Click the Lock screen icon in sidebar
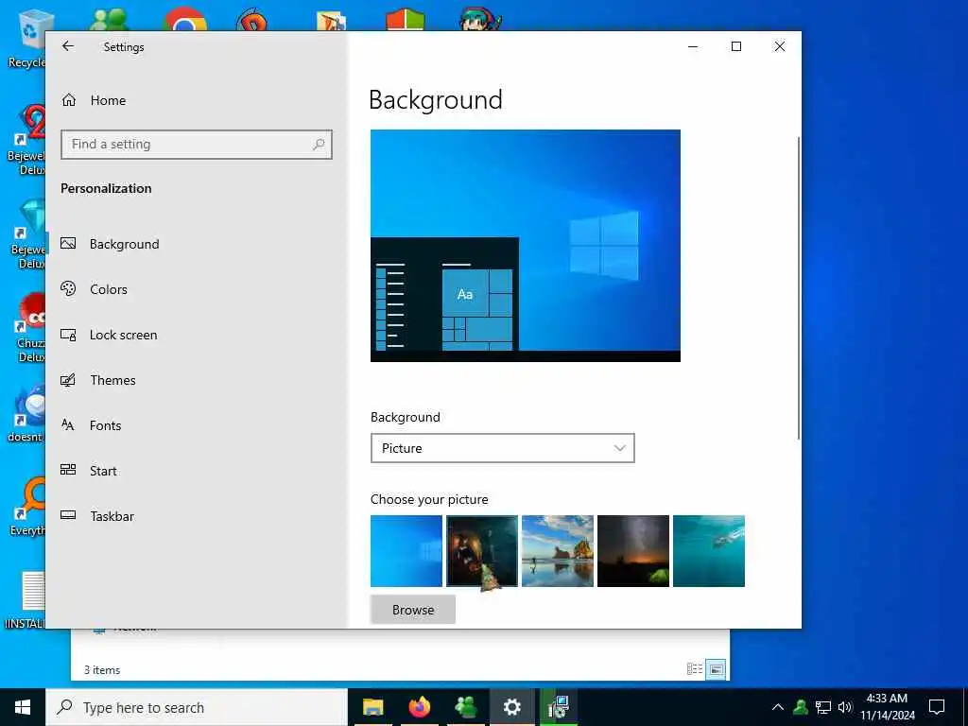 (68, 335)
